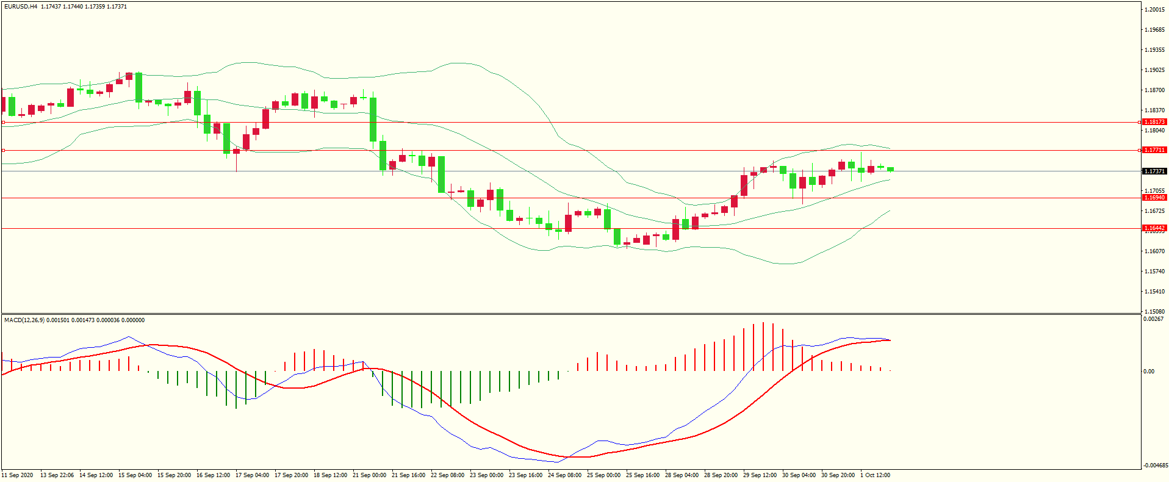The height and width of the screenshot is (482, 1169).
Task: Select left anchor square of 1.17711 line
Action: point(3,150)
